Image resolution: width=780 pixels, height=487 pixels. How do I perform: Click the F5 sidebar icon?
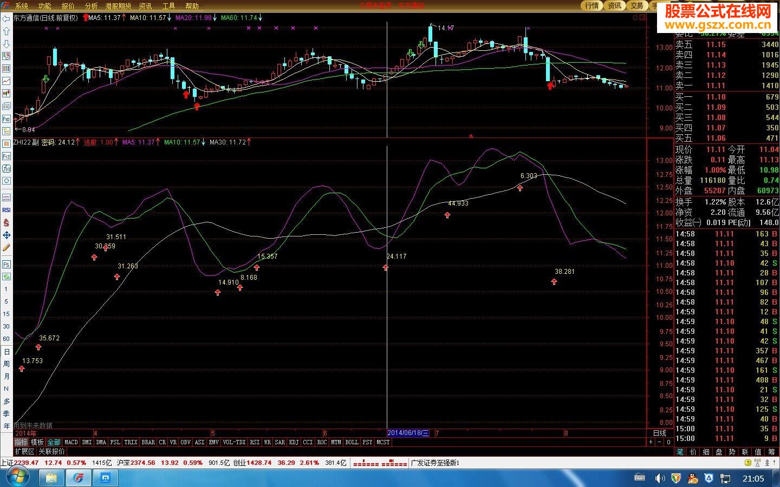tap(6, 265)
